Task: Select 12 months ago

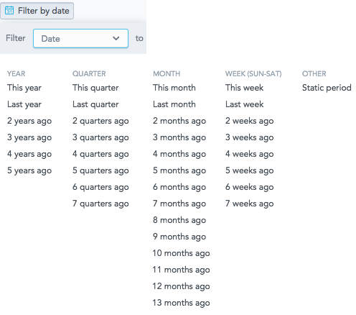Action: (x=181, y=286)
